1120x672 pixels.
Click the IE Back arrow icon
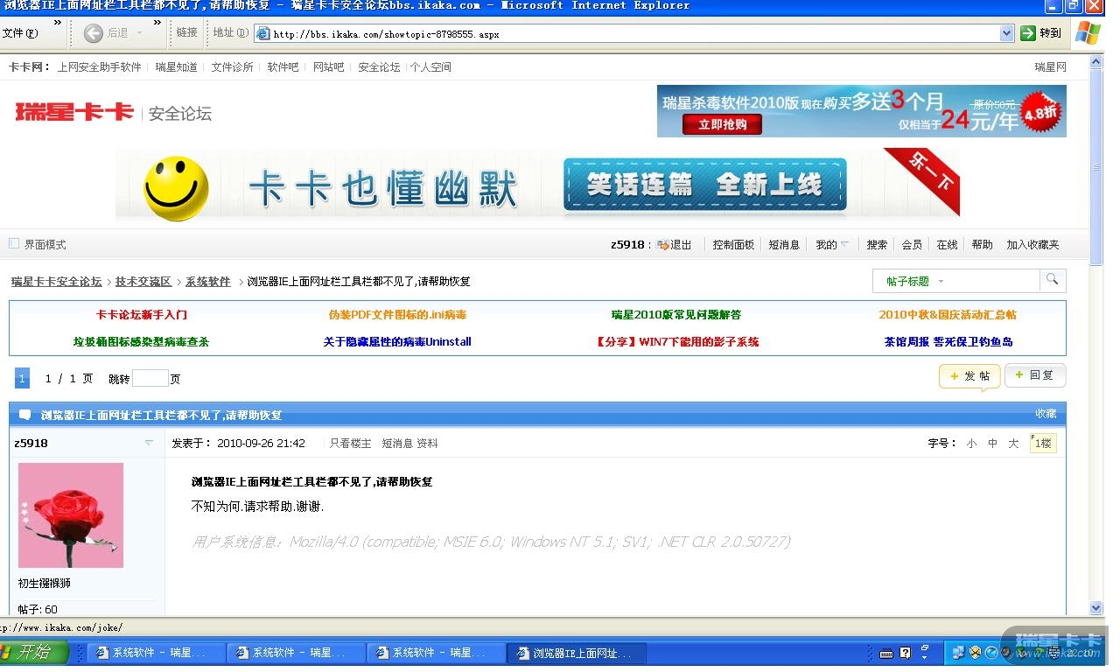click(94, 33)
